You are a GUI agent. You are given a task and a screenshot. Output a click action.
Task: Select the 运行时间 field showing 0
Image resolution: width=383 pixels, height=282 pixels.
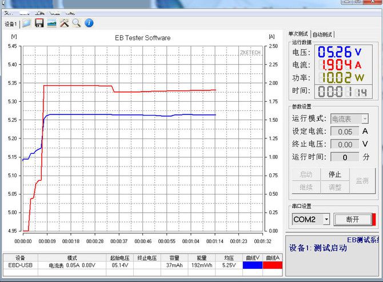[x=345, y=157]
